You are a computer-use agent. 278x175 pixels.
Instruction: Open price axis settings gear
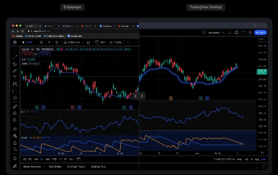[263, 153]
